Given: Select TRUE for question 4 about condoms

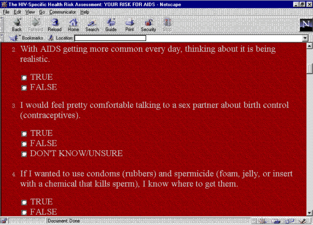Looking at the screenshot, I should pyautogui.click(x=24, y=202).
